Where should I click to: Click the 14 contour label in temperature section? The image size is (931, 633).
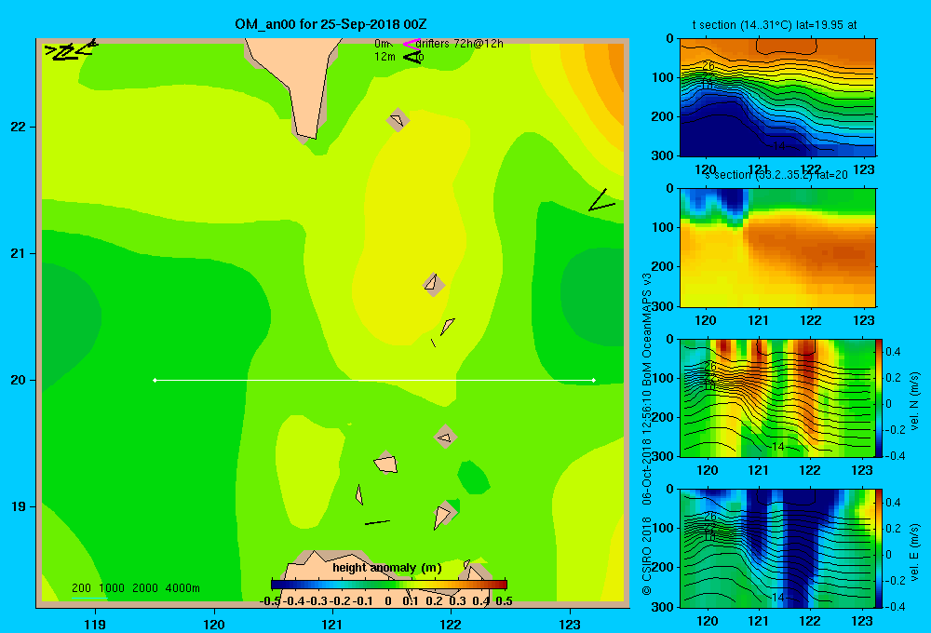(778, 145)
